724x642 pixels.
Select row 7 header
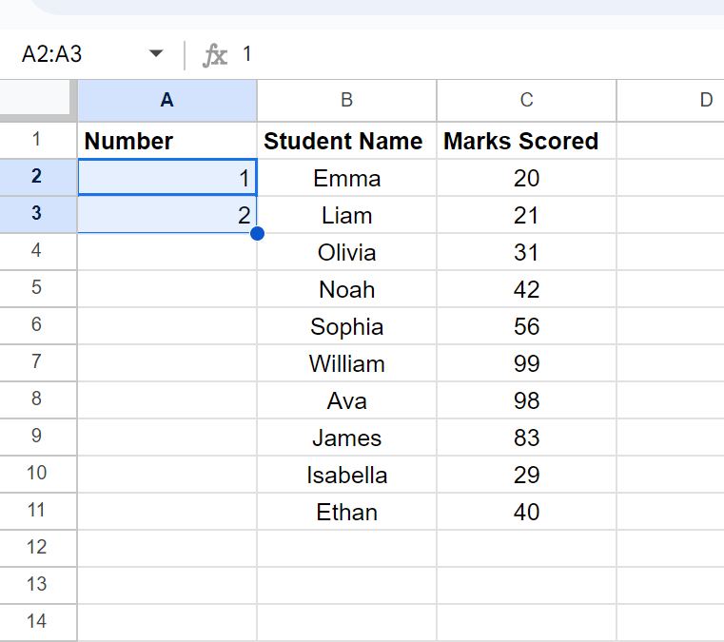pos(37,362)
